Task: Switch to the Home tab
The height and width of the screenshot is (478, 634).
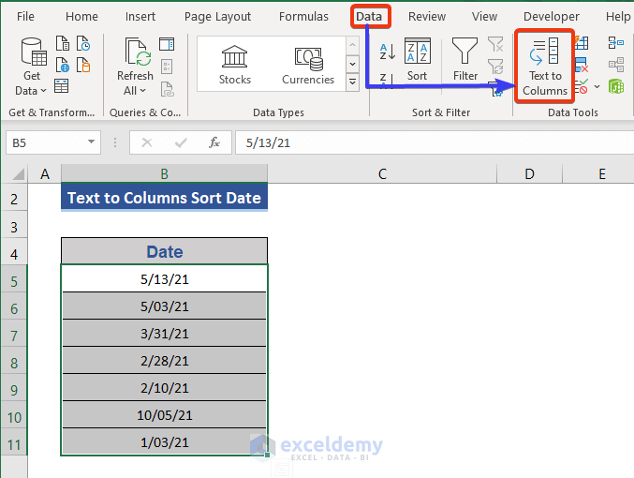Action: point(81,17)
